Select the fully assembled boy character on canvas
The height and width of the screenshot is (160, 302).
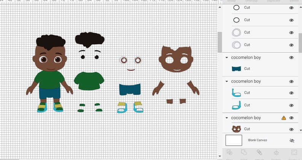[x=49, y=74]
